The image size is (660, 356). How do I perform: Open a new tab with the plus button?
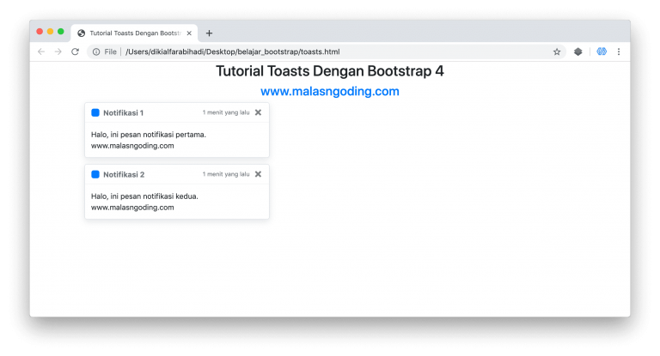pyautogui.click(x=209, y=33)
